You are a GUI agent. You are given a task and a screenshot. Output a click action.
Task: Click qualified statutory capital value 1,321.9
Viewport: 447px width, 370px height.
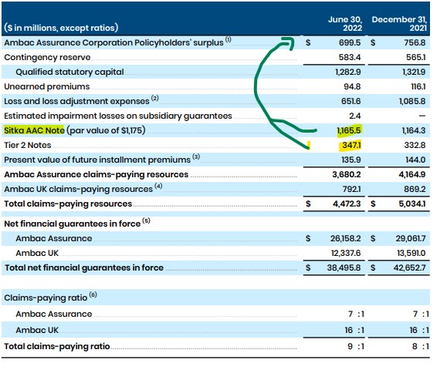pyautogui.click(x=414, y=72)
